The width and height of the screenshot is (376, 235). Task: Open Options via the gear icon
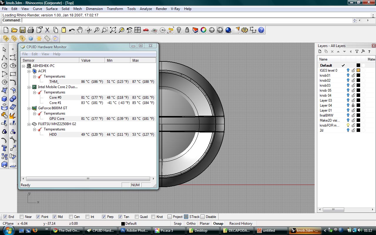(x=245, y=30)
